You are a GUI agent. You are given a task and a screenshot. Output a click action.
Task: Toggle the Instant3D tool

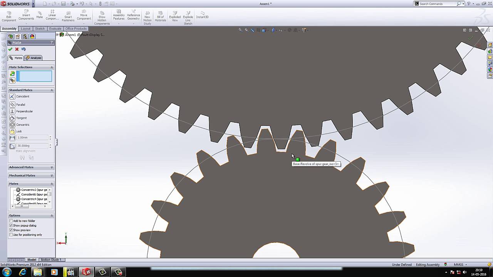click(202, 14)
